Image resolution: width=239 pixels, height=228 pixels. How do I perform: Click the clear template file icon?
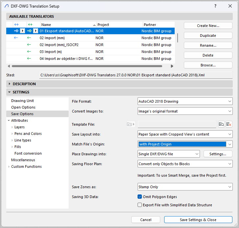tap(229, 124)
